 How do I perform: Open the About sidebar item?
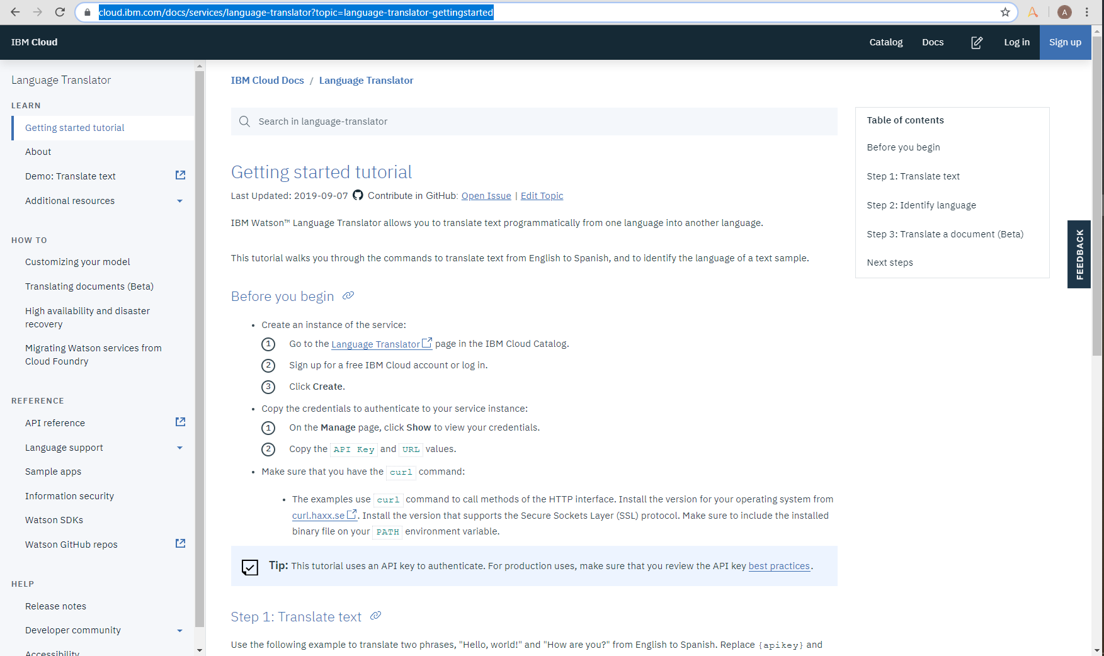click(38, 152)
